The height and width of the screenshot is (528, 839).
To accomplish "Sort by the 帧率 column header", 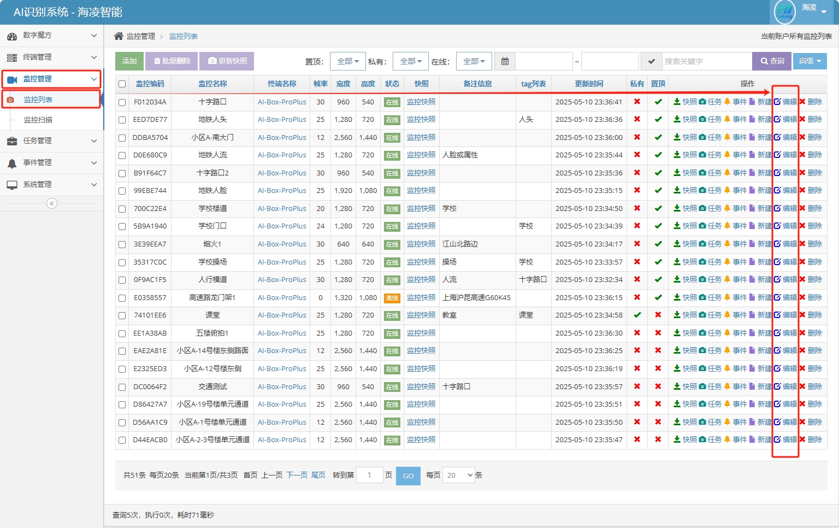I will click(321, 84).
